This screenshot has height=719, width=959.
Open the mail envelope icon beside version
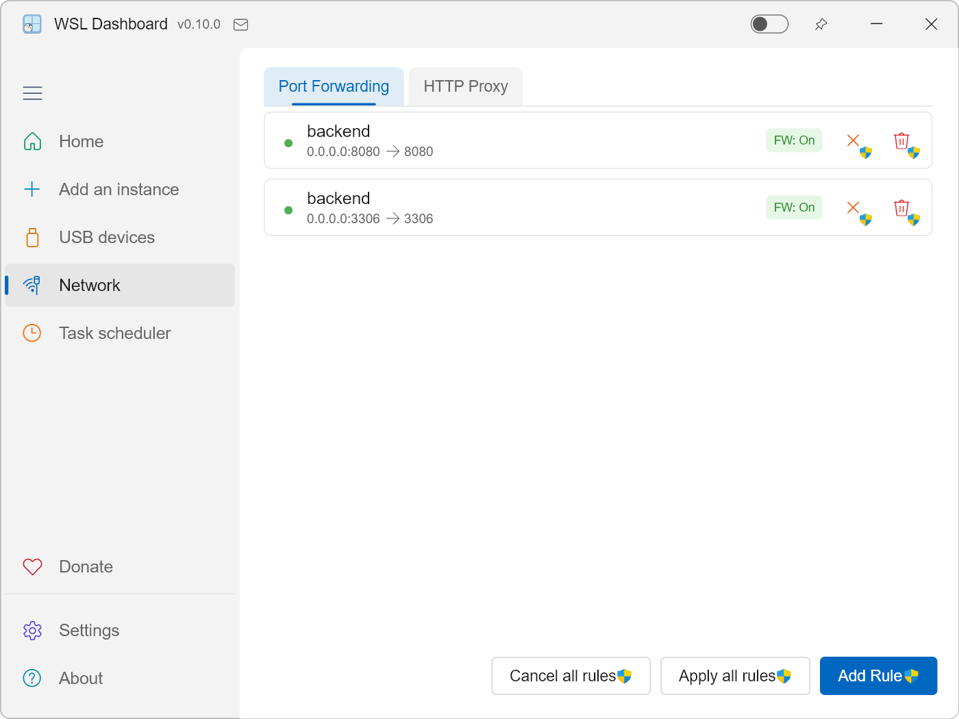(241, 25)
